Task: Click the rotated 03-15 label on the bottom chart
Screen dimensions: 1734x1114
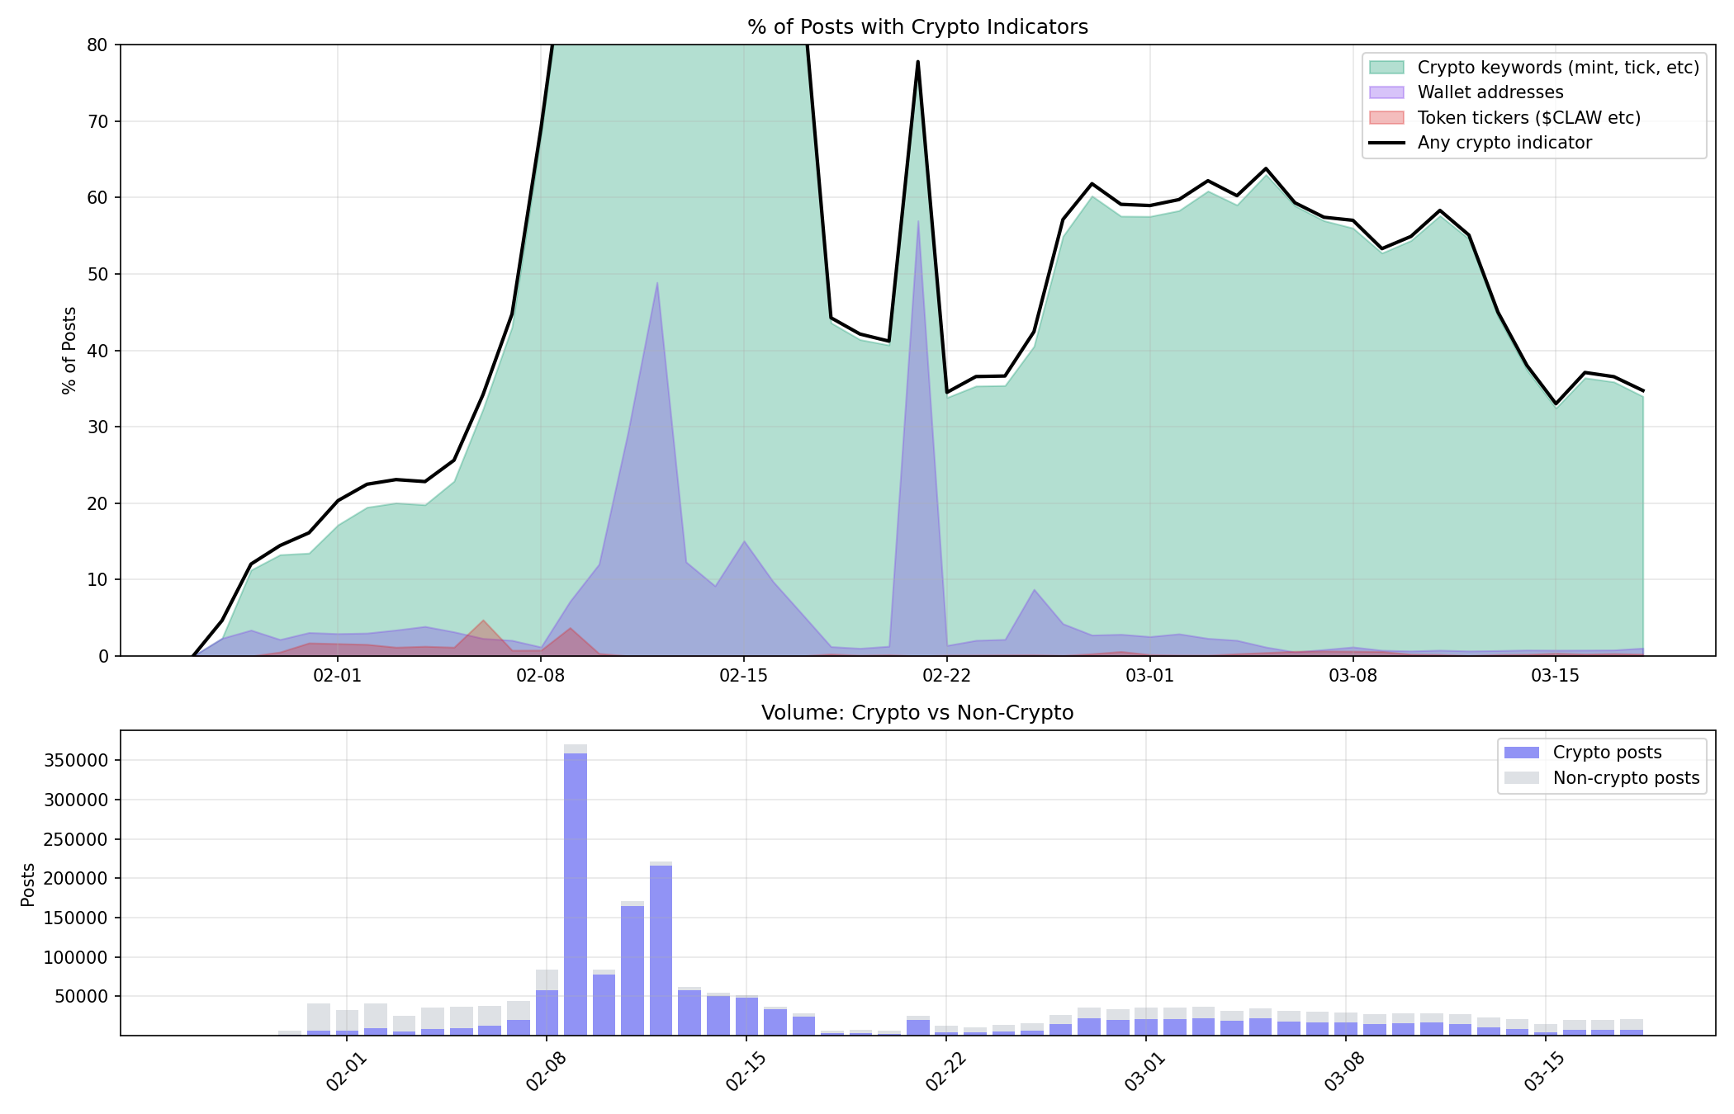Action: 1543,1073
